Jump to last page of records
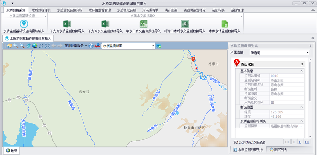Image resolution: width=317 pixels, height=155 pixels. [x=307, y=142]
